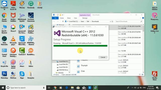This screenshot has height=90, width=161.
Task: Open the TeamViewer desktop shortcut
Action: tap(4, 5)
